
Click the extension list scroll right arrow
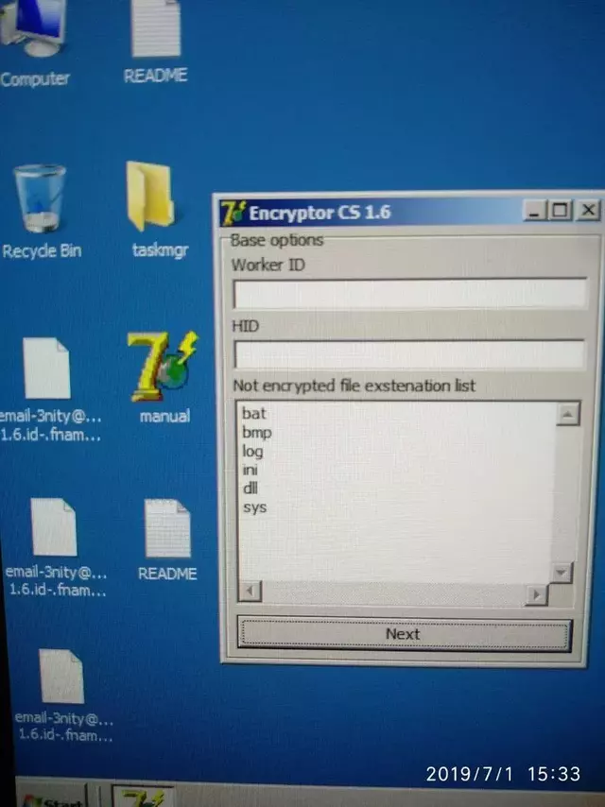coord(536,595)
